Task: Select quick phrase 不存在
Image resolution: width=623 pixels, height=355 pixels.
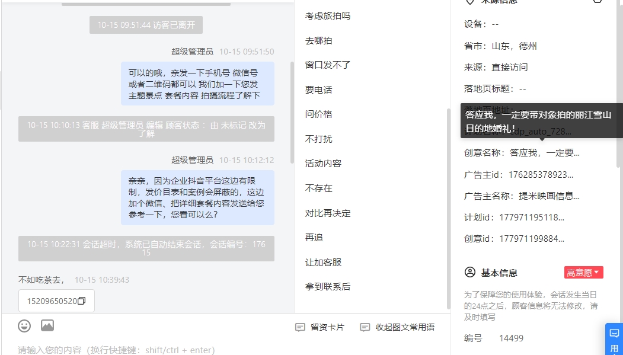Action: click(319, 188)
